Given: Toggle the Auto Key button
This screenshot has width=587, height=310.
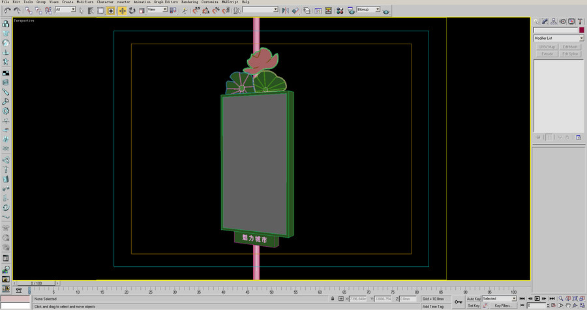Looking at the screenshot, I should coord(474,299).
